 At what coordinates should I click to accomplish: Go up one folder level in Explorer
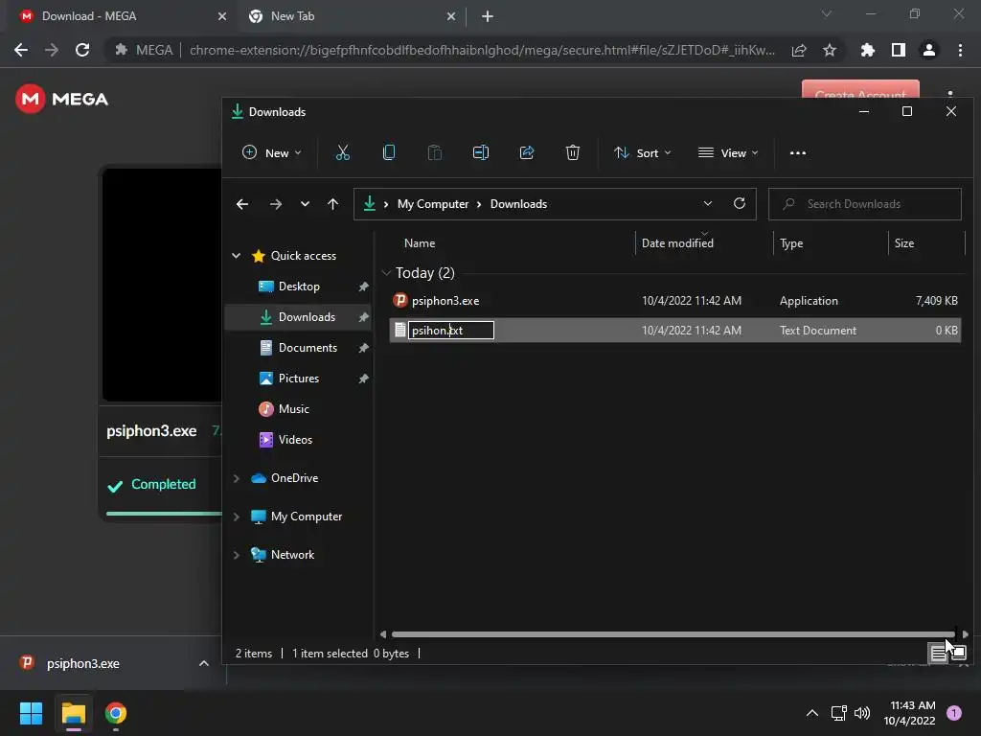point(332,204)
